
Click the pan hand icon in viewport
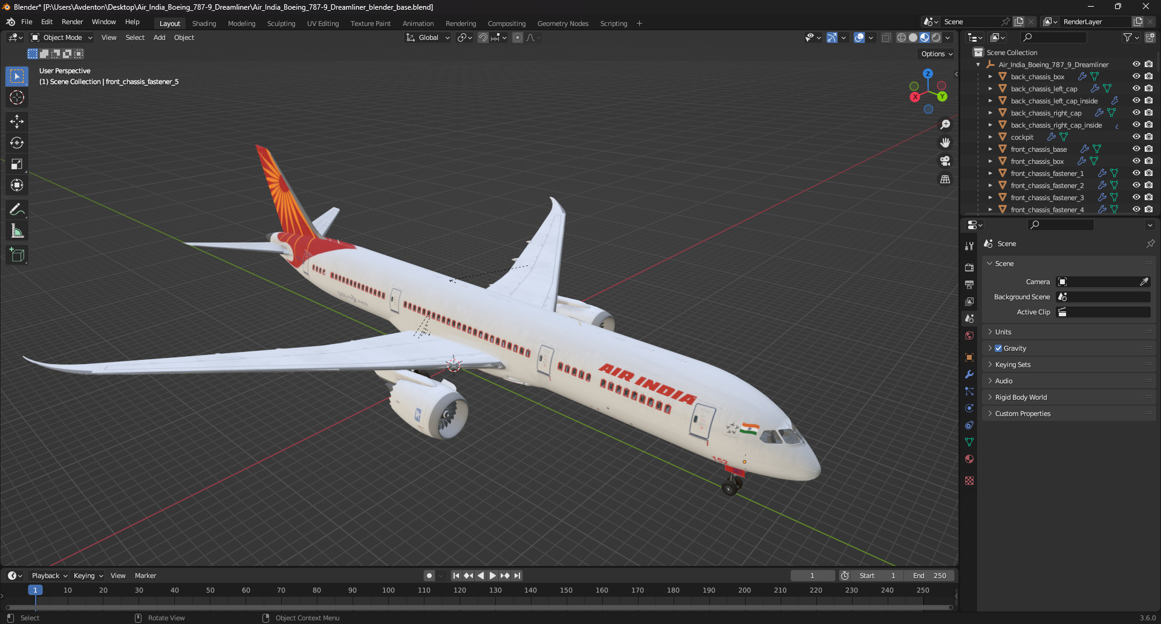(945, 143)
